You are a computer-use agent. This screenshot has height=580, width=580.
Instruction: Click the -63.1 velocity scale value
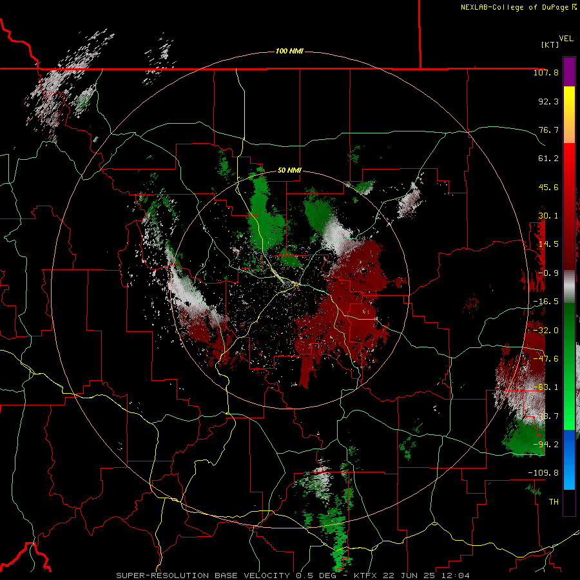coord(546,387)
